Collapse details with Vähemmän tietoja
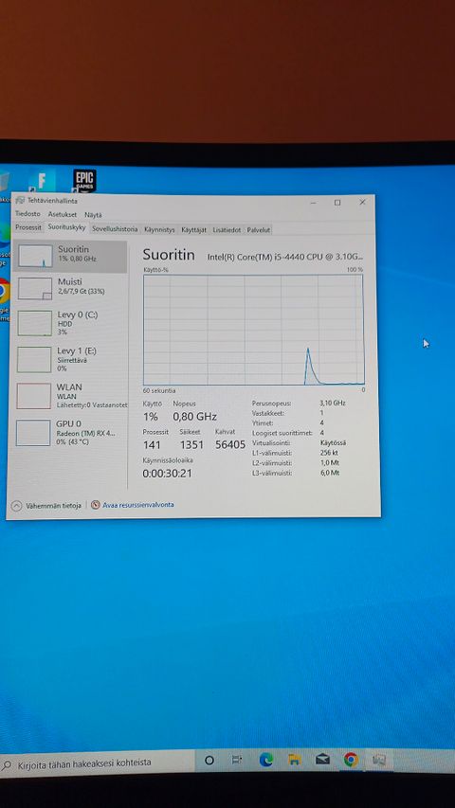The width and height of the screenshot is (455, 808). [47, 506]
